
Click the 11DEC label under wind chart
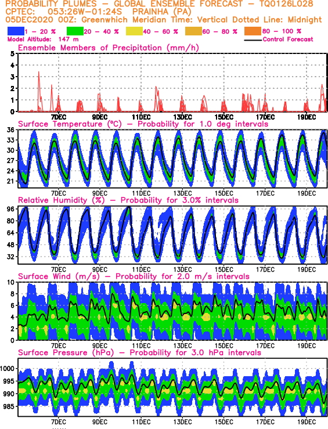(x=141, y=346)
